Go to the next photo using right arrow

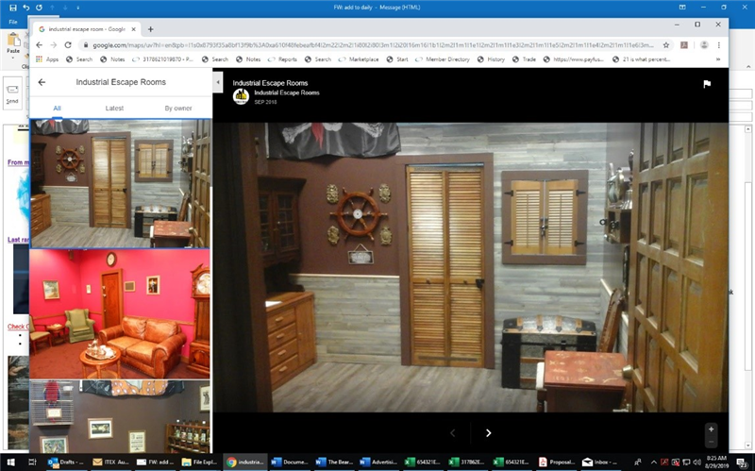(x=488, y=432)
